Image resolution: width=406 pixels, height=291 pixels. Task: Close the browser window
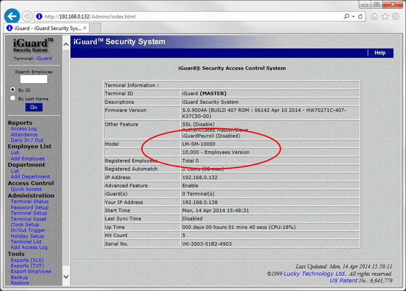point(392,4)
